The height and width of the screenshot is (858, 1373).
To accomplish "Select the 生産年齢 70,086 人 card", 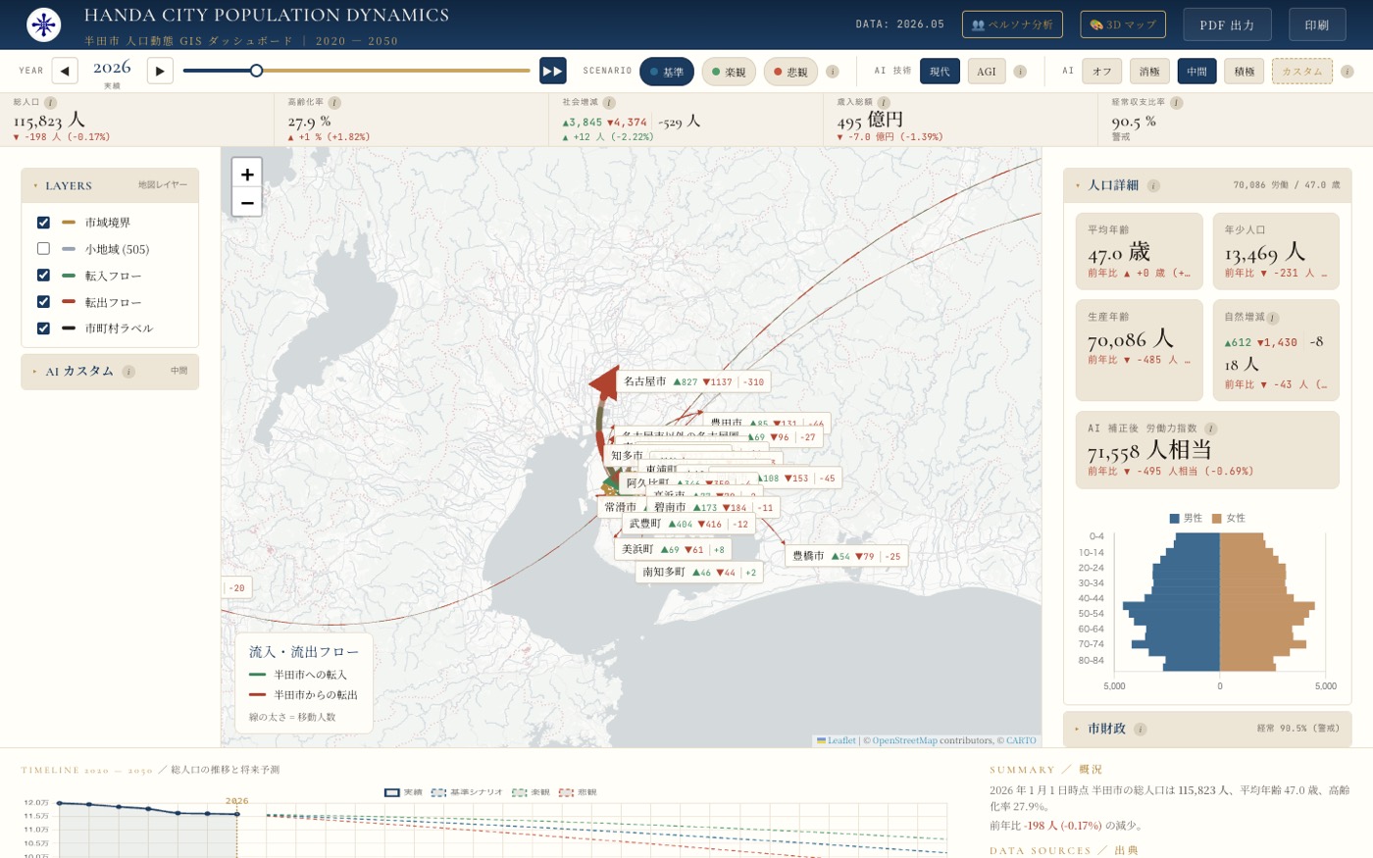I will 1140,350.
